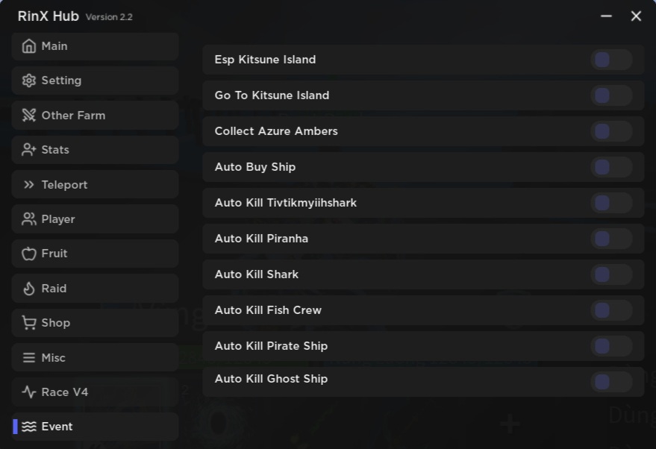Minimize the RinX Hub window
Image resolution: width=656 pixels, height=449 pixels.
(606, 16)
